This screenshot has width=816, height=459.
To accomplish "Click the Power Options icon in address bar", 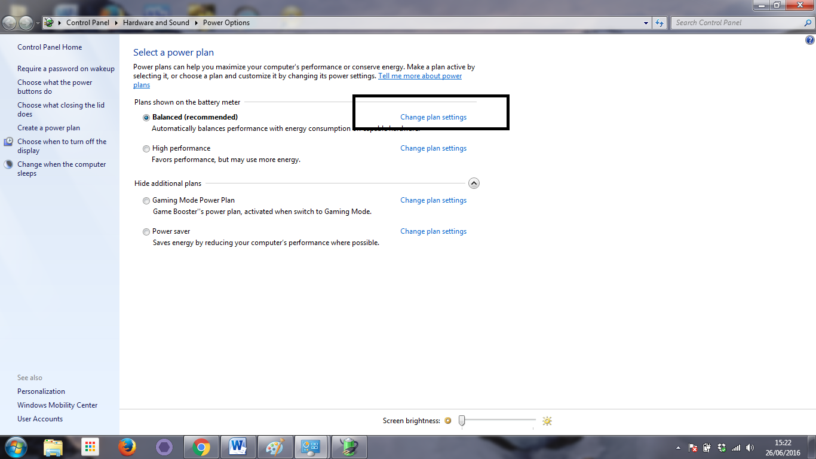I will pos(49,23).
